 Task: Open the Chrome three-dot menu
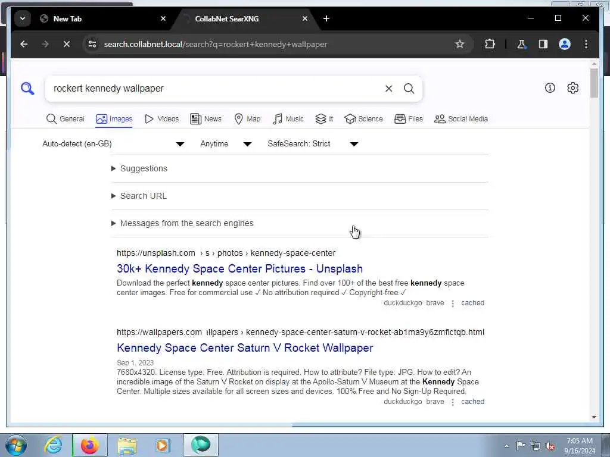586,44
